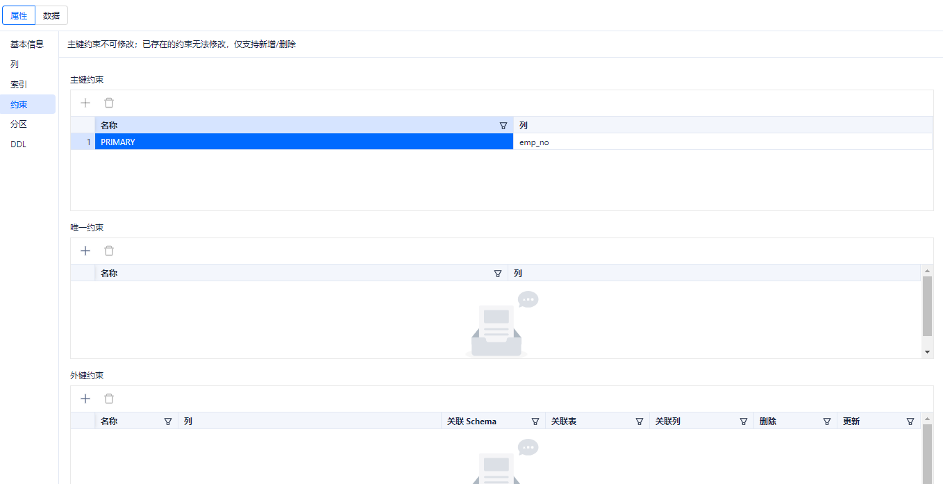This screenshot has height=484, width=943.
Task: Open the 分区 section
Action: pyautogui.click(x=28, y=124)
